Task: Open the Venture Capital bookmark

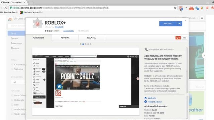Action: (x=31, y=12)
